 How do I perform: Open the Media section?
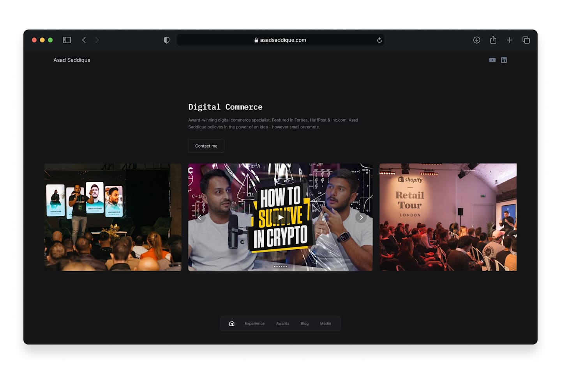click(x=325, y=323)
